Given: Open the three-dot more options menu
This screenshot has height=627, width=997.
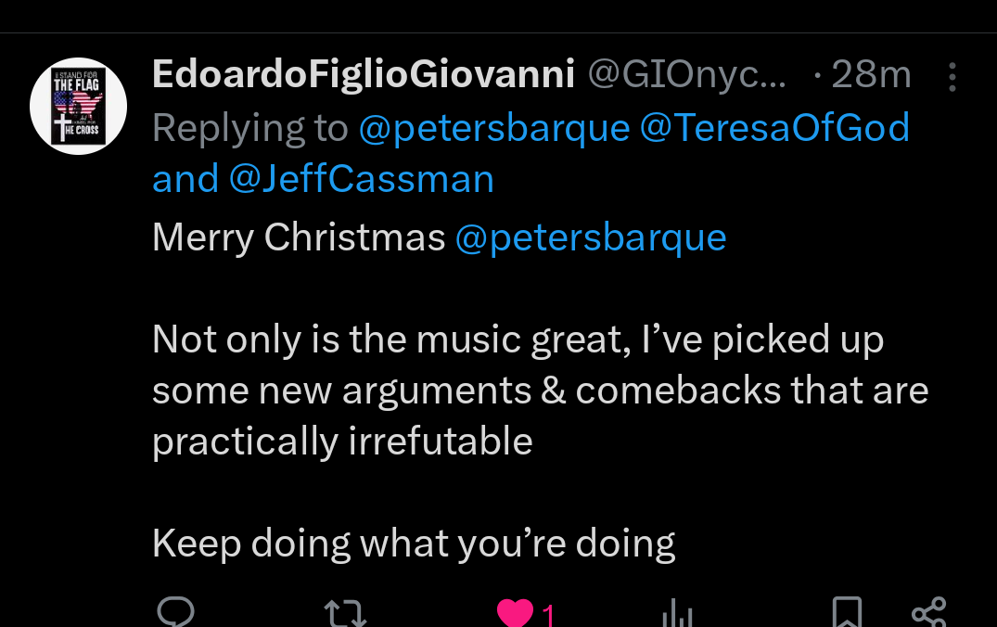Looking at the screenshot, I should click(x=952, y=77).
